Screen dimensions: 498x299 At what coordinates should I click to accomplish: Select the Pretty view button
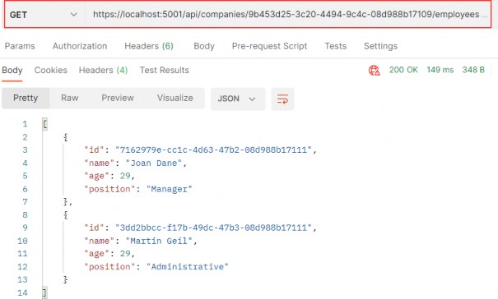pyautogui.click(x=26, y=98)
